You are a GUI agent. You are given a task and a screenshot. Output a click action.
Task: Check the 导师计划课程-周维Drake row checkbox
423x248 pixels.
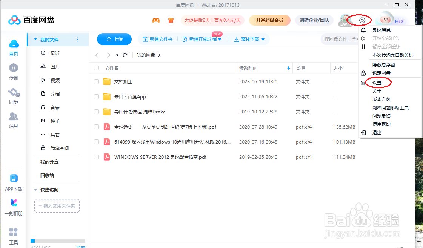[96, 112]
